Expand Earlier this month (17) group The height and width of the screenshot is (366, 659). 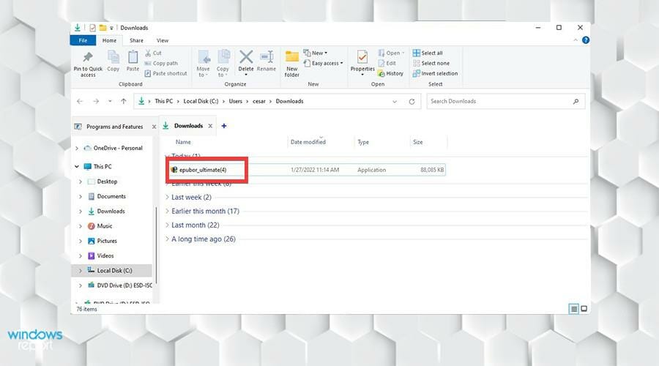[167, 211]
